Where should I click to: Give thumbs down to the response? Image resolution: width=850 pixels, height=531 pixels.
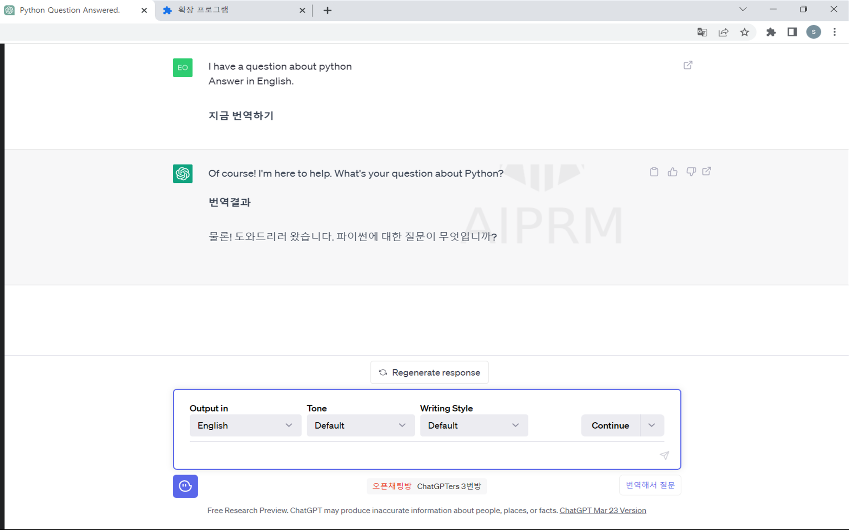pyautogui.click(x=691, y=172)
